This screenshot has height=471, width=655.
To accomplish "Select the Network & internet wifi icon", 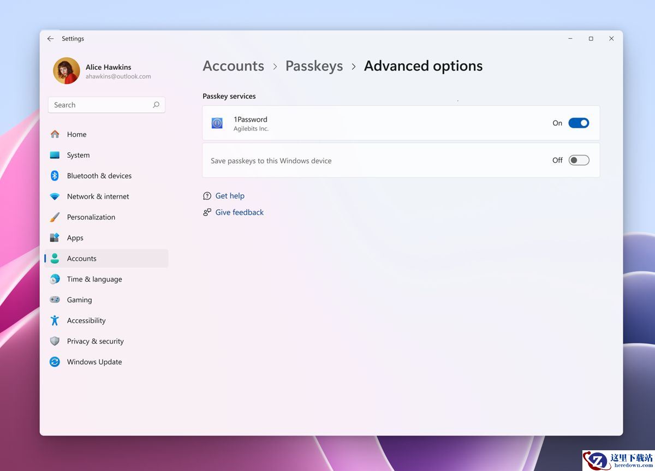I will coord(55,196).
